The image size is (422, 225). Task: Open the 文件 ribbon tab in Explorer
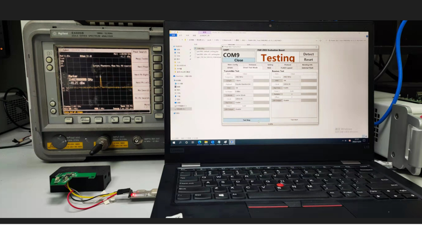173,35
